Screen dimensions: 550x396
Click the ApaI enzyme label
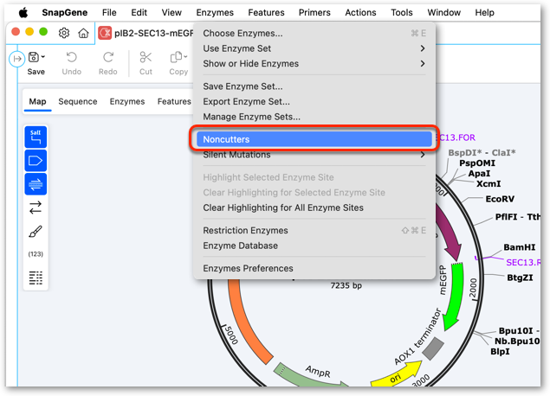479,174
